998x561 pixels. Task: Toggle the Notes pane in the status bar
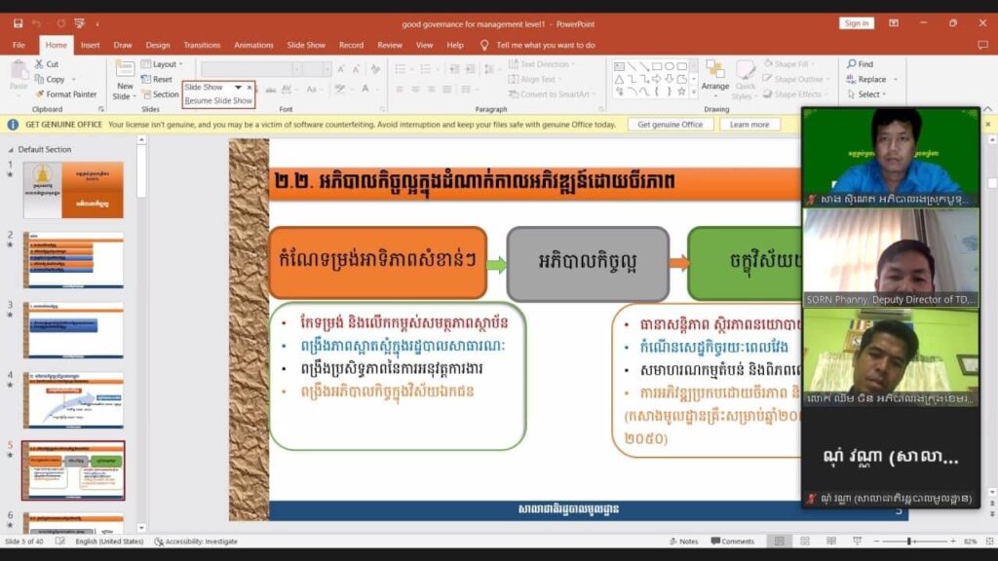(x=683, y=542)
